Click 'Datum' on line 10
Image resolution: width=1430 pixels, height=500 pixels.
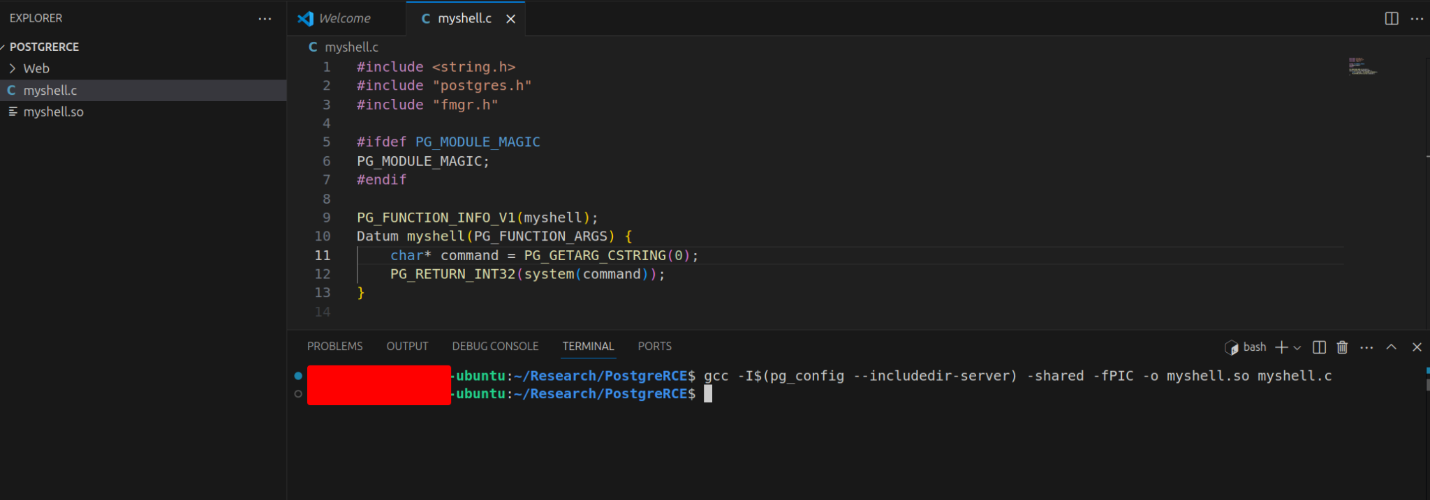[x=377, y=236]
